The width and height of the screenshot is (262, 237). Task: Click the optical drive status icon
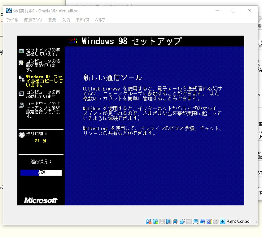155,221
